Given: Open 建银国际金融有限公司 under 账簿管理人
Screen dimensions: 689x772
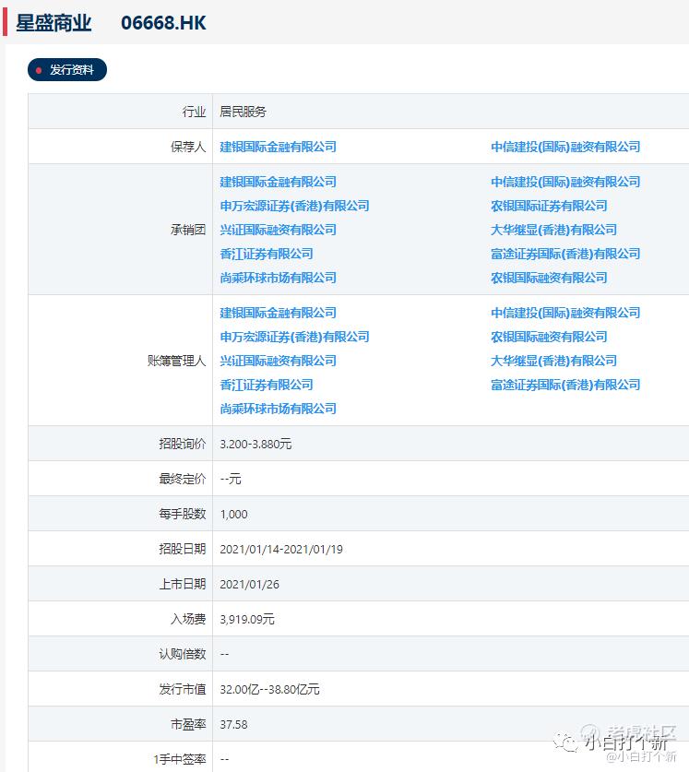Looking at the screenshot, I should tap(278, 313).
